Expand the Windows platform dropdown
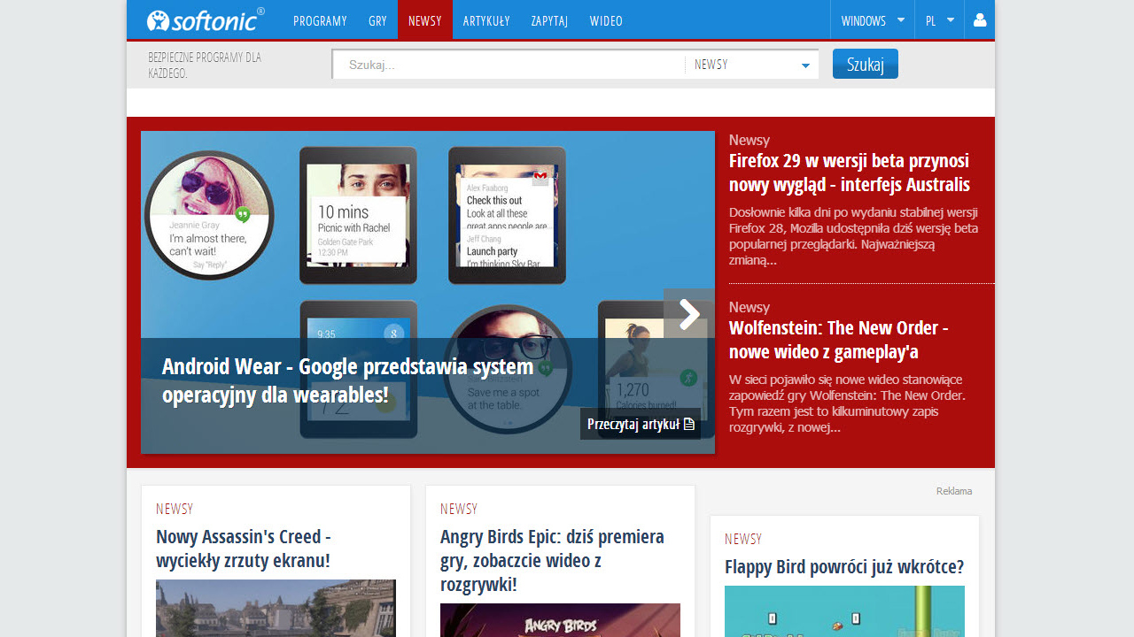The width and height of the screenshot is (1134, 637). [872, 20]
